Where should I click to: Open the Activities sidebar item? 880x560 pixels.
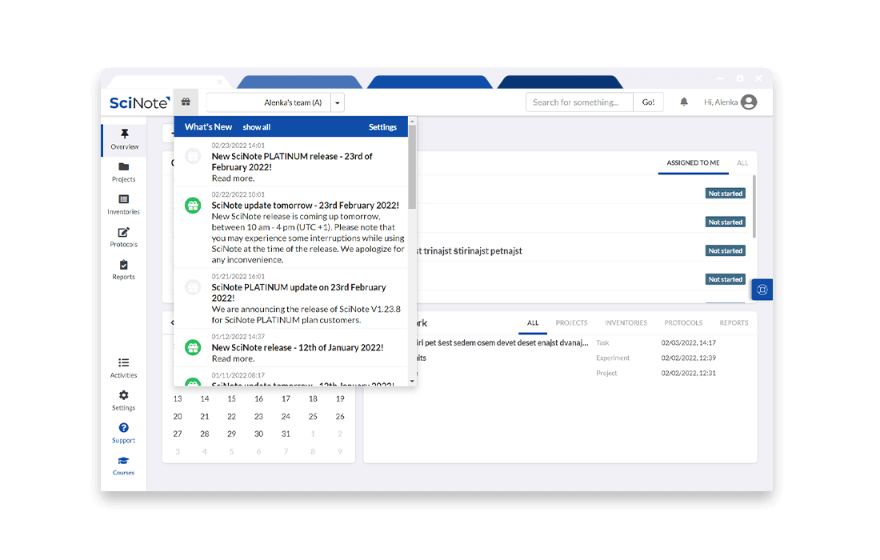(123, 368)
